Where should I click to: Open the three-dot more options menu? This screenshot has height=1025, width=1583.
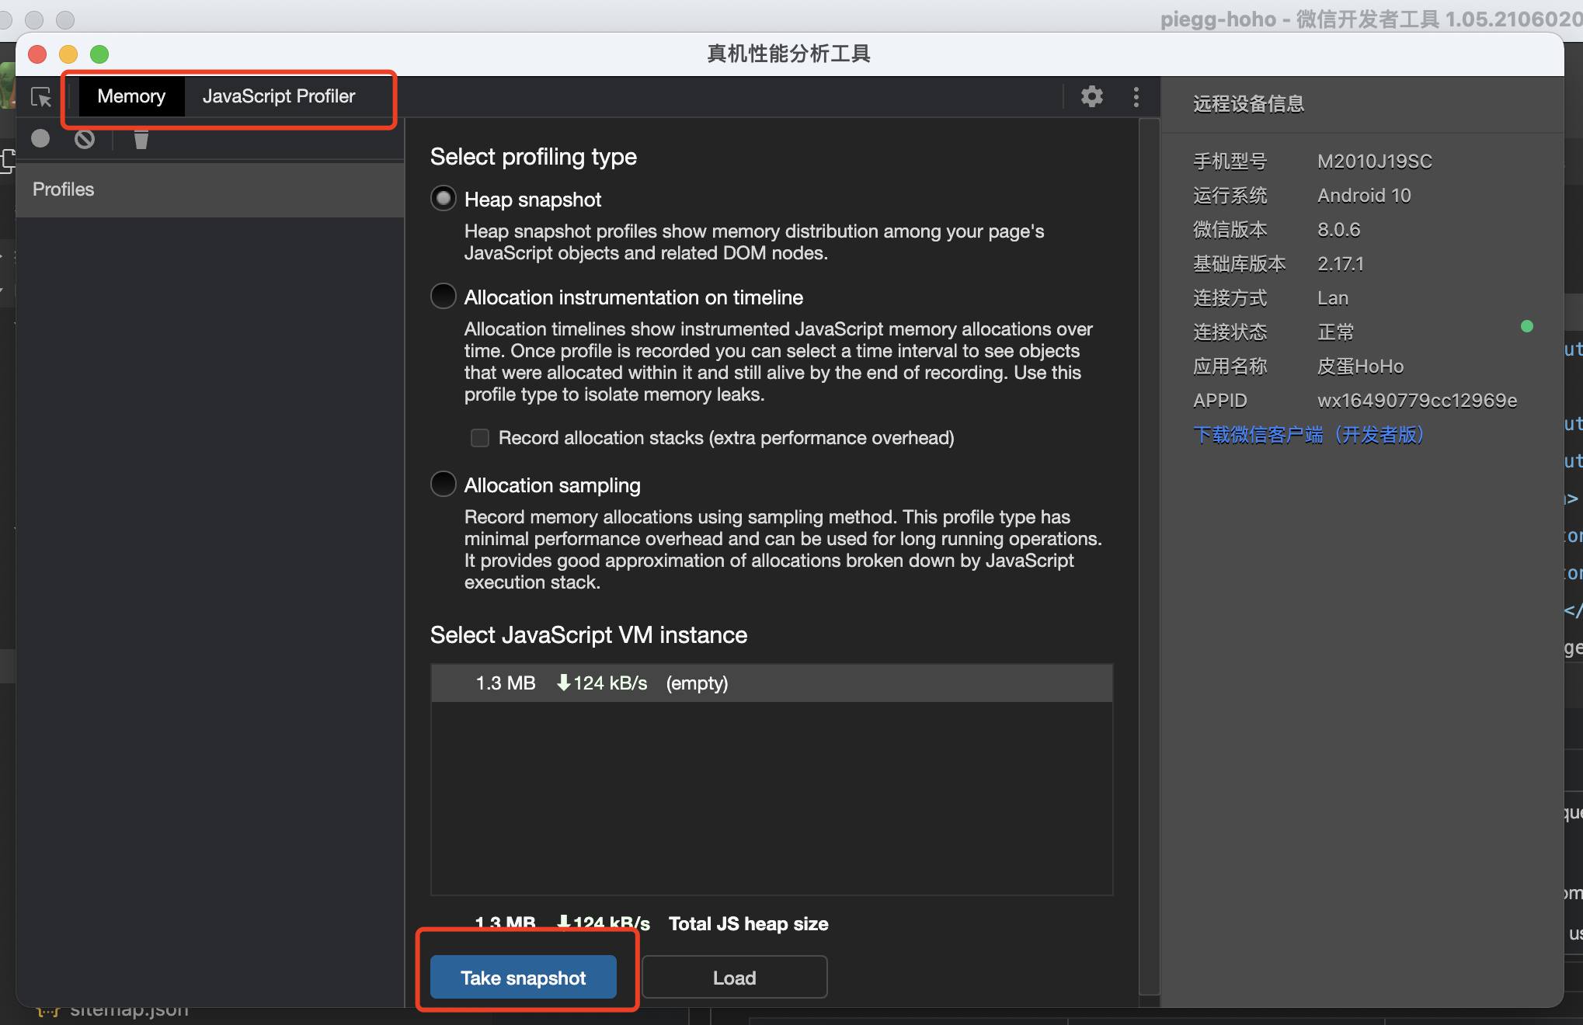coord(1136,96)
